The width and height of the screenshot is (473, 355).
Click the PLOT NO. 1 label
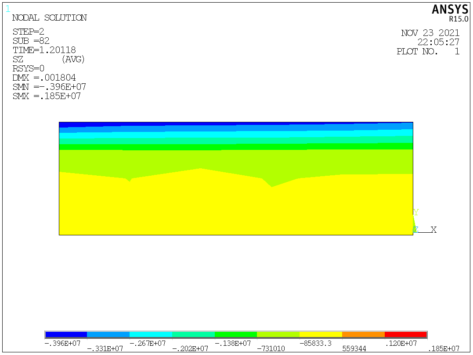tap(428, 51)
